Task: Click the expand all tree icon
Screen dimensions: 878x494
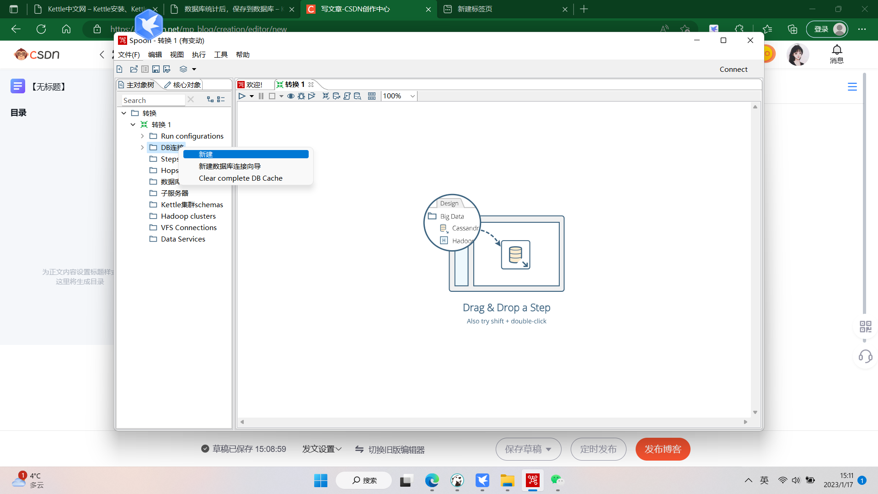Action: point(210,99)
